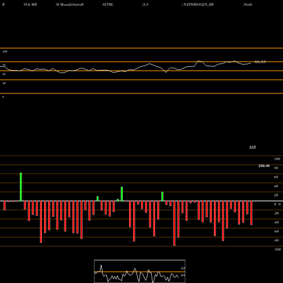Click the 'SI & MR' header text
Screen dimensions: 283x283
30,5
